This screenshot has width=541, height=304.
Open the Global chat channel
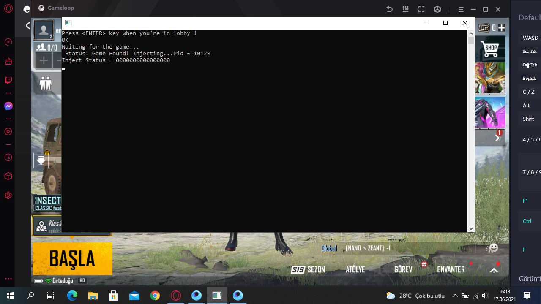(329, 248)
